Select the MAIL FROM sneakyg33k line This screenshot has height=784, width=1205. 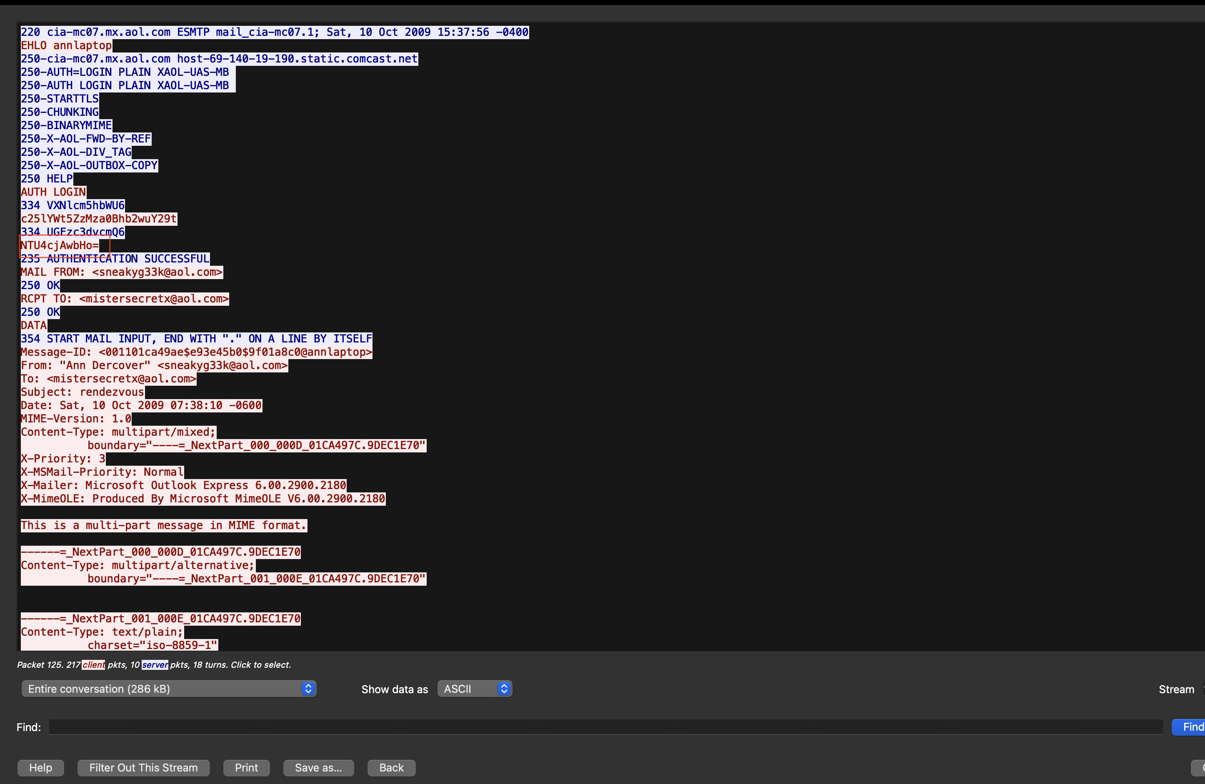pyautogui.click(x=122, y=272)
